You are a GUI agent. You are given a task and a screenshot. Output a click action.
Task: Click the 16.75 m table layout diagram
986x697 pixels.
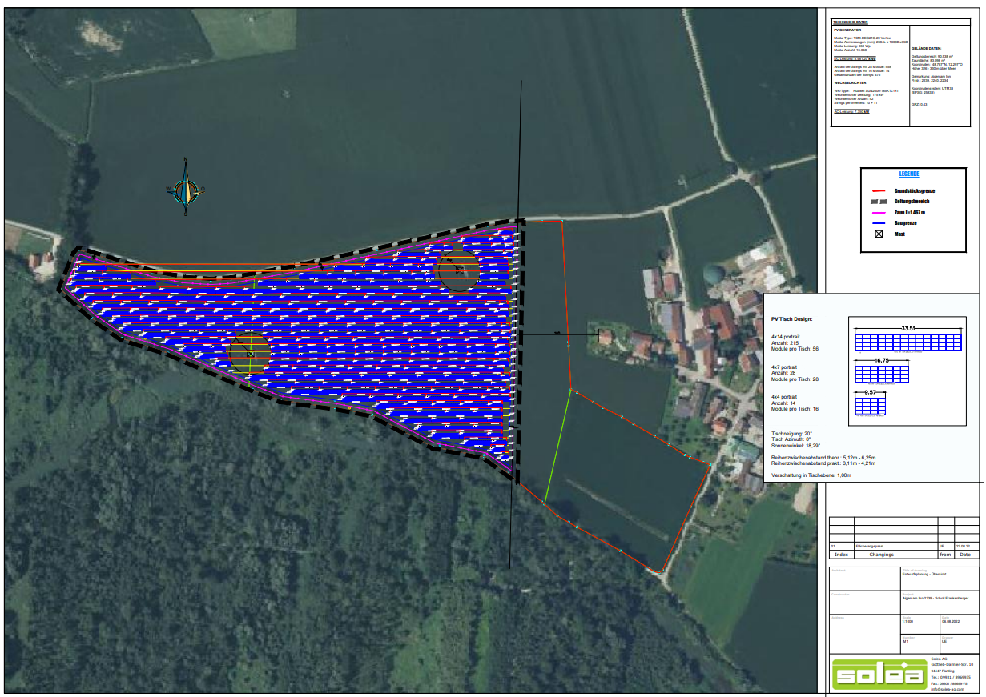click(883, 375)
